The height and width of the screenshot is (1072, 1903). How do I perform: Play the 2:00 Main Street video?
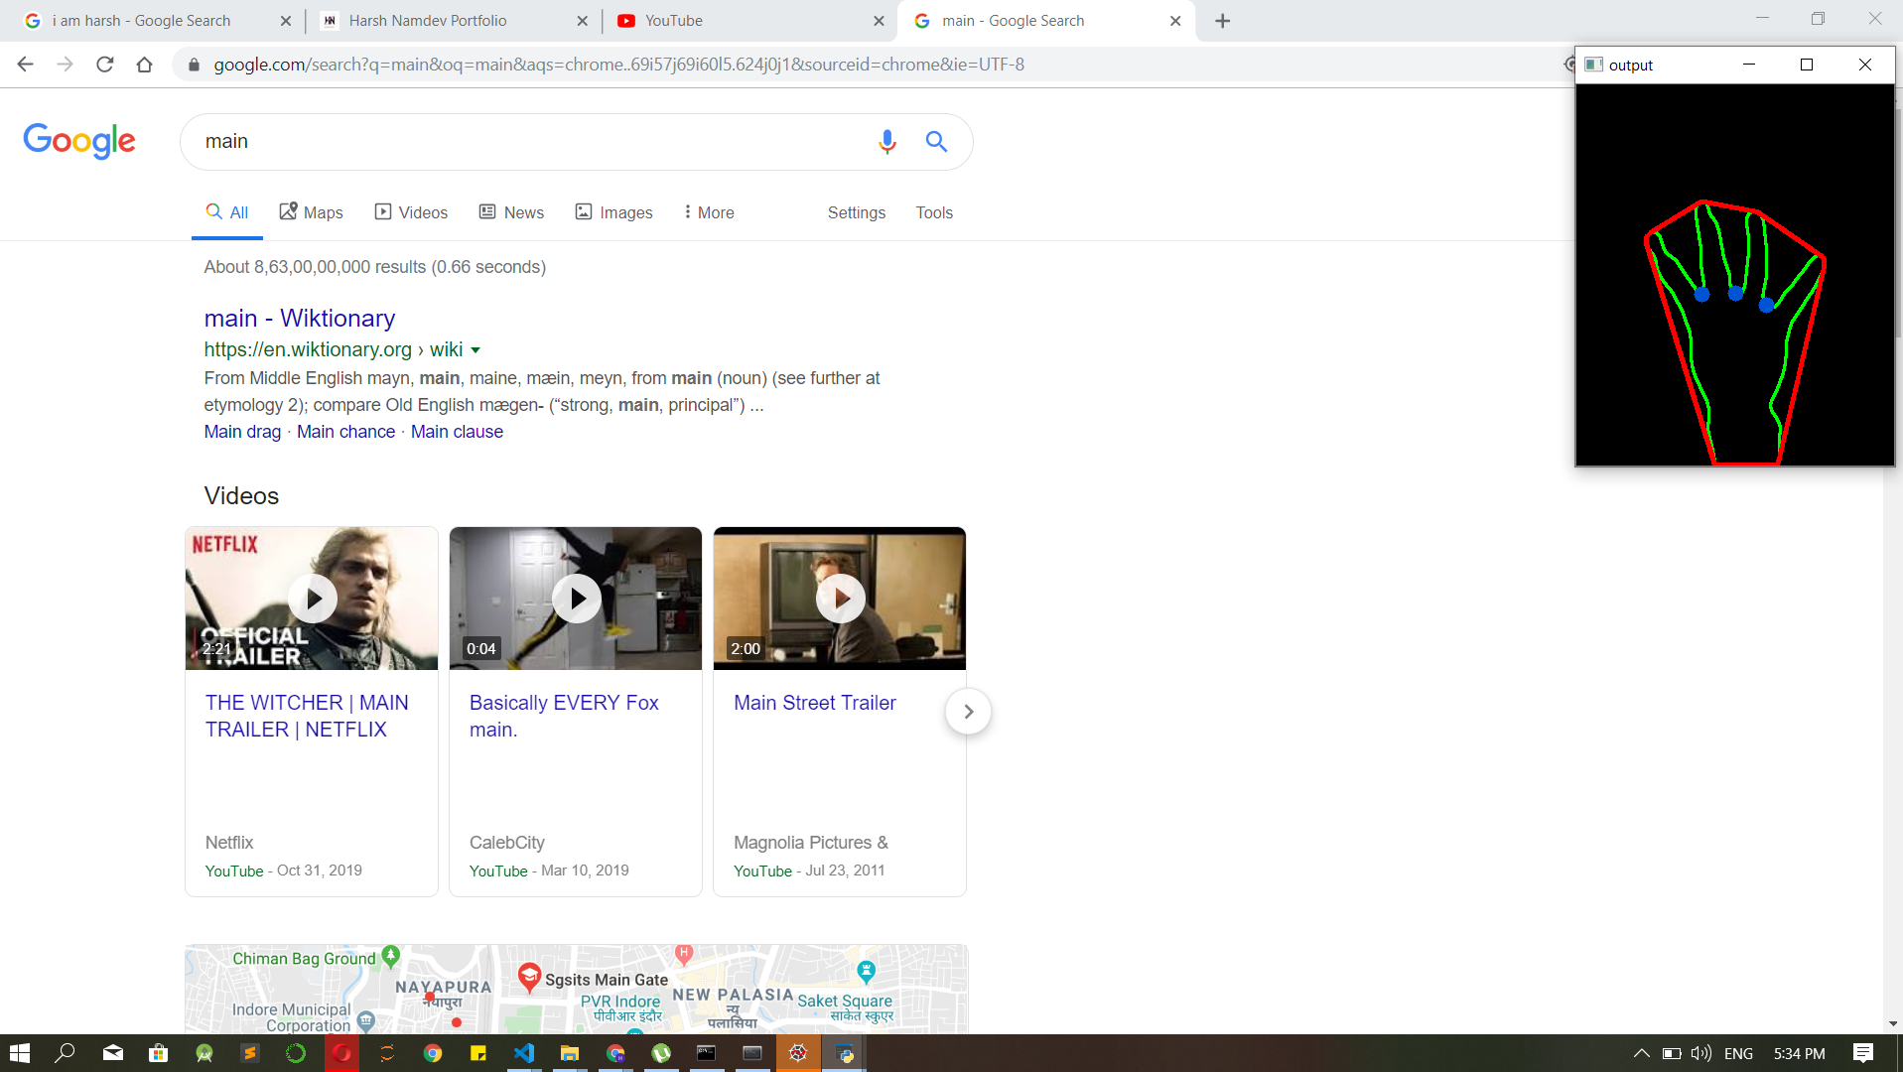point(840,599)
